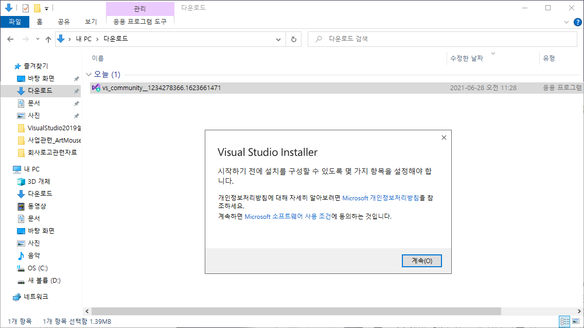Open the OS (C:) drive
This screenshot has width=584, height=328.
click(x=38, y=268)
